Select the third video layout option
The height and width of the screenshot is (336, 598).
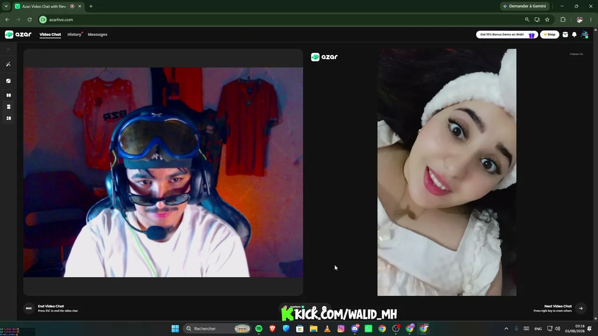(8, 119)
